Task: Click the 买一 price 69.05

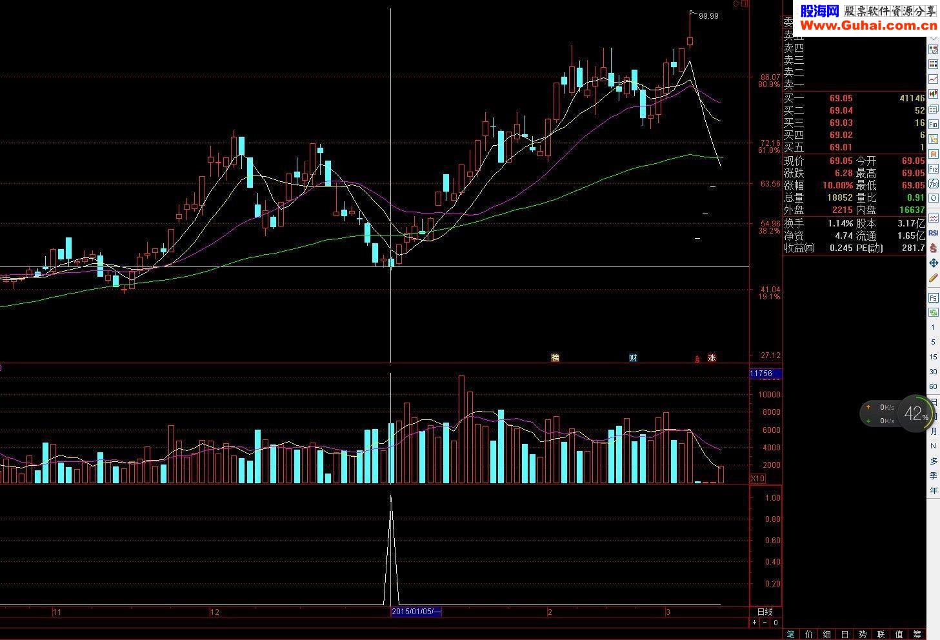Action: [x=841, y=98]
